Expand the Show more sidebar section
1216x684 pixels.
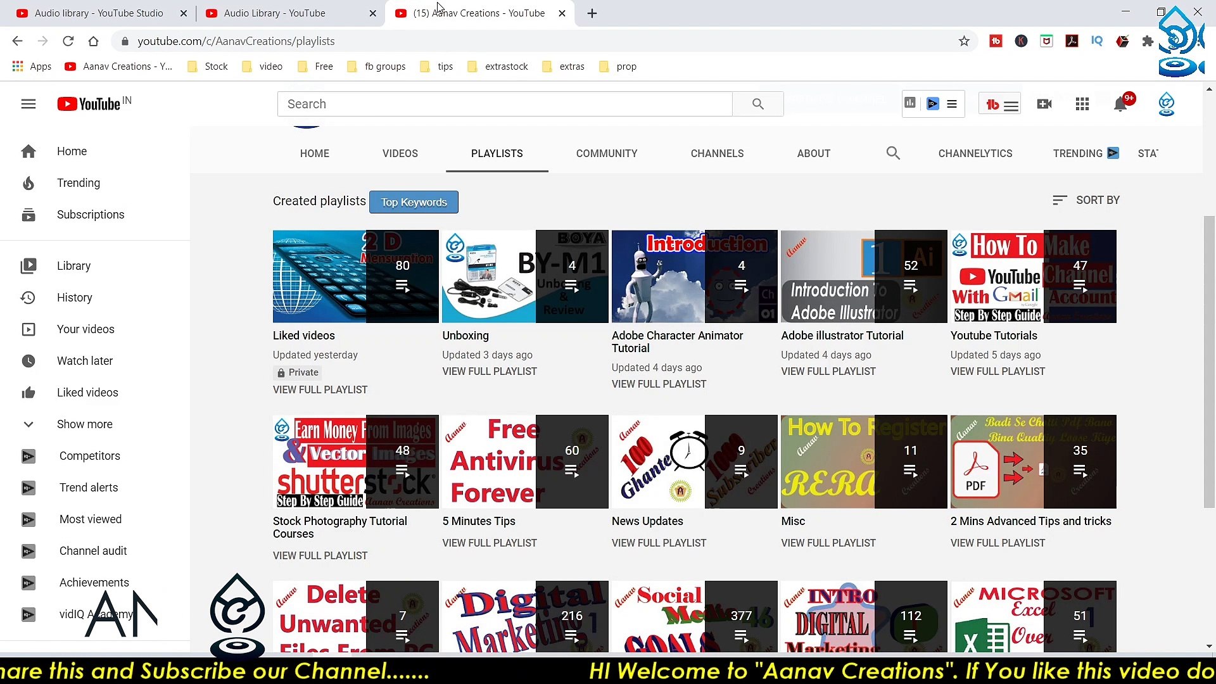click(85, 424)
